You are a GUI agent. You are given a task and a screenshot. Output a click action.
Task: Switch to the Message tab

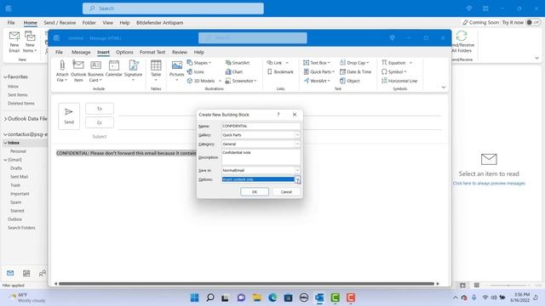[81, 52]
